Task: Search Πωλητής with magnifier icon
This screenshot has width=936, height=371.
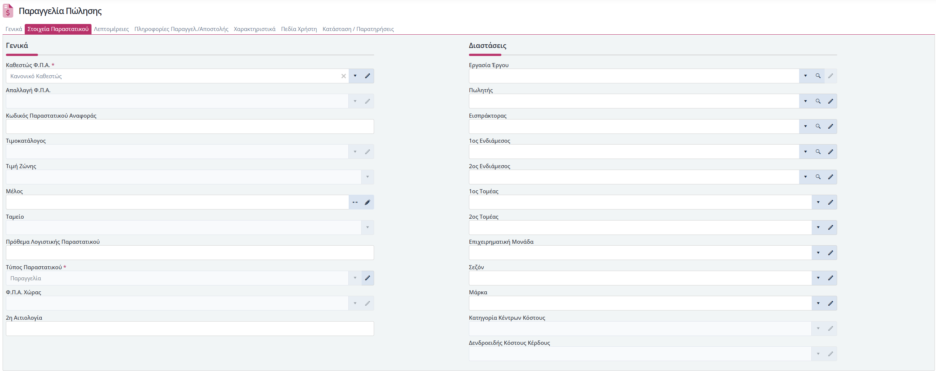Action: coord(818,101)
